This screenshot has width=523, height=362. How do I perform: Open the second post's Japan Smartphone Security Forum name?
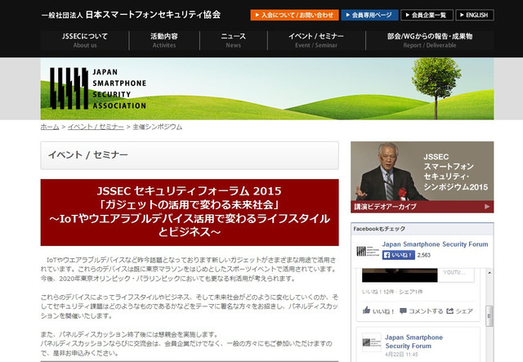tap(414, 342)
